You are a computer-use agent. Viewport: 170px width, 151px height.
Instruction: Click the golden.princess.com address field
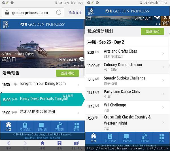click(33, 12)
